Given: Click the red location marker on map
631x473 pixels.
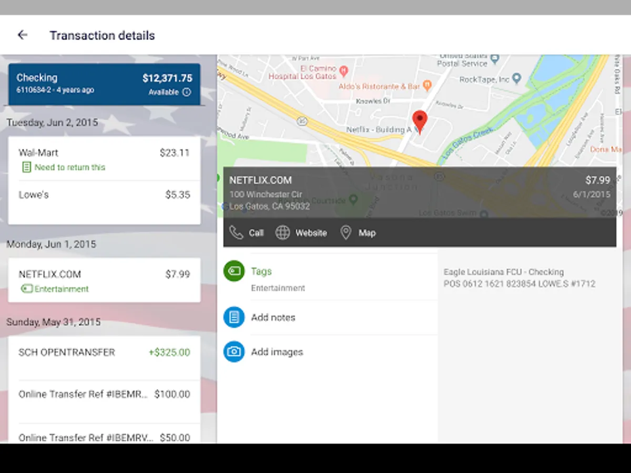Looking at the screenshot, I should point(420,122).
